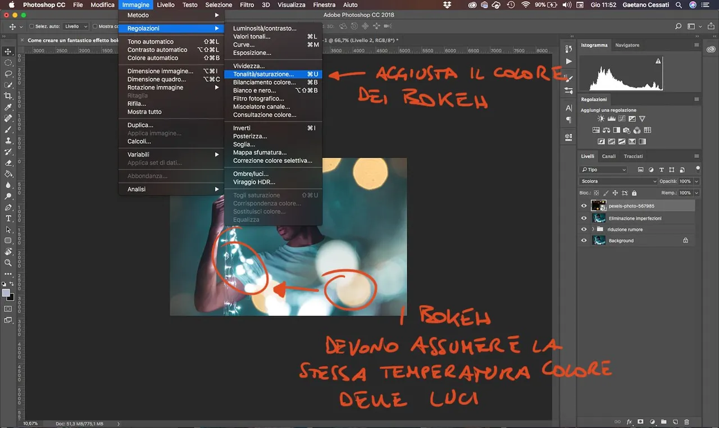The height and width of the screenshot is (428, 719).
Task: Click the background color swatch
Action: (x=11, y=297)
